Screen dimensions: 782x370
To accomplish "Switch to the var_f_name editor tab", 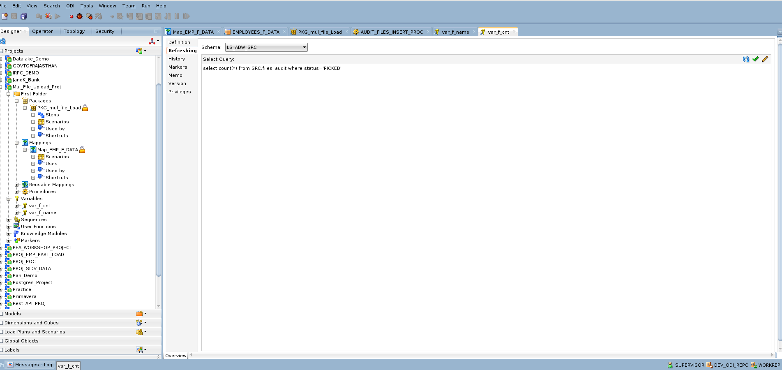I will [455, 32].
